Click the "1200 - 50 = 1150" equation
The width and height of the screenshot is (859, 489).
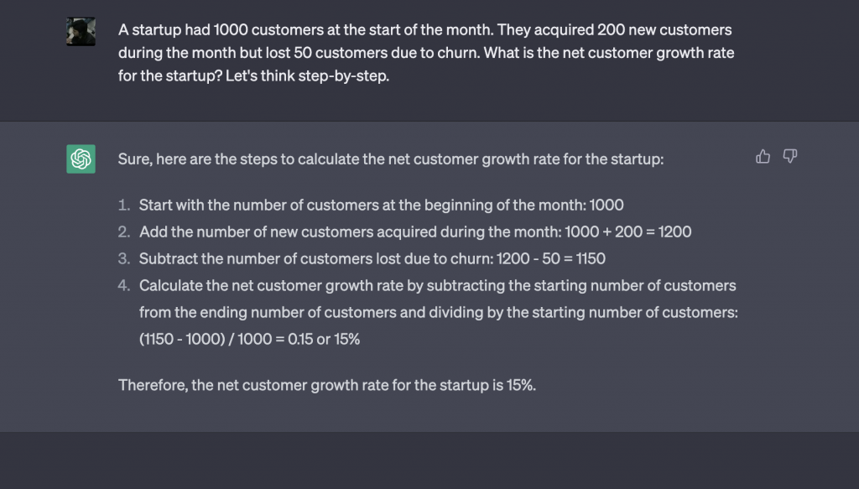[x=550, y=258]
